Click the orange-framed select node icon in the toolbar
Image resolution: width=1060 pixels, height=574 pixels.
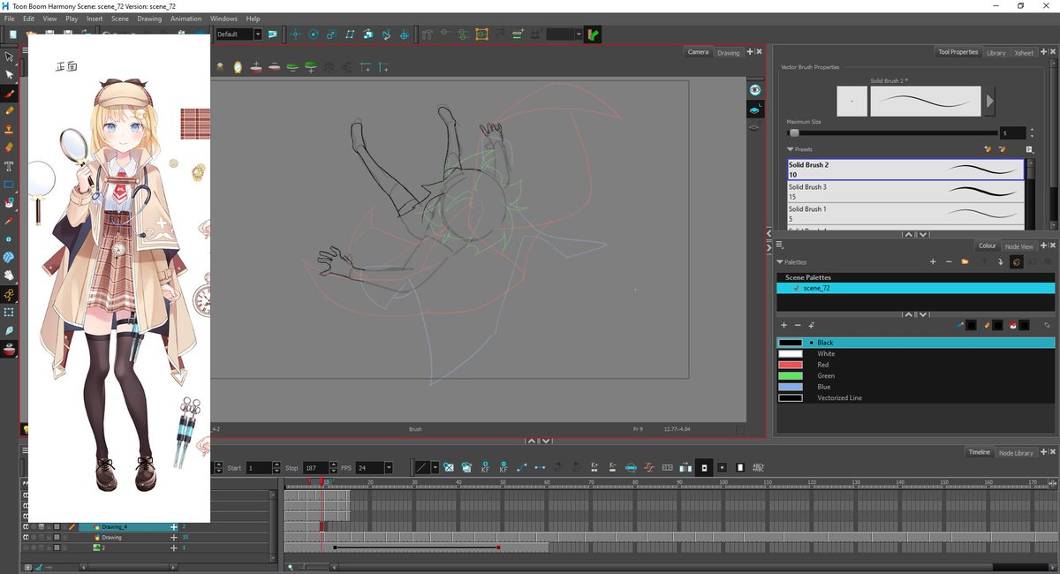481,34
